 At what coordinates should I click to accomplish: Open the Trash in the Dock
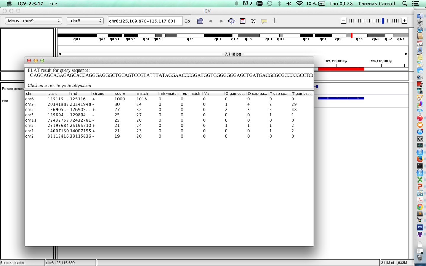point(420,258)
